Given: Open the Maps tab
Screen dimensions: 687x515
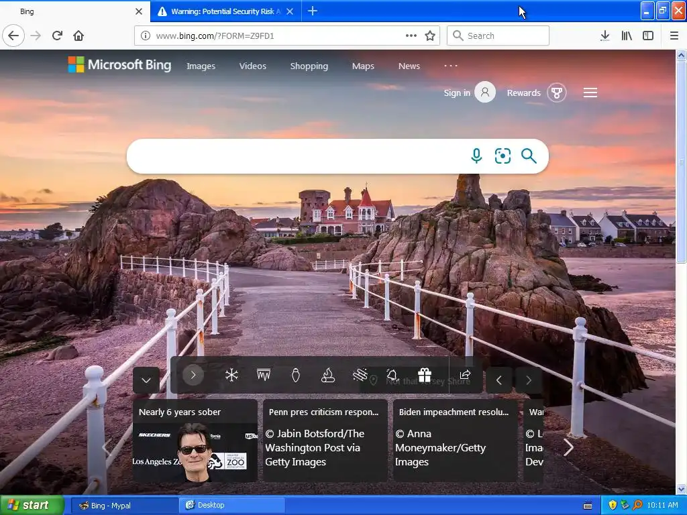Looking at the screenshot, I should click(363, 66).
